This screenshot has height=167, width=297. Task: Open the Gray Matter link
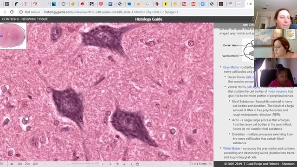coord(231,67)
